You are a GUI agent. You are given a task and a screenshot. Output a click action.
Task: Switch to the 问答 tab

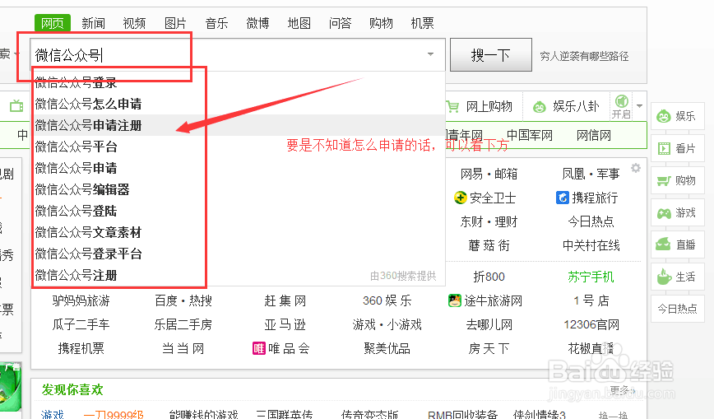click(341, 23)
